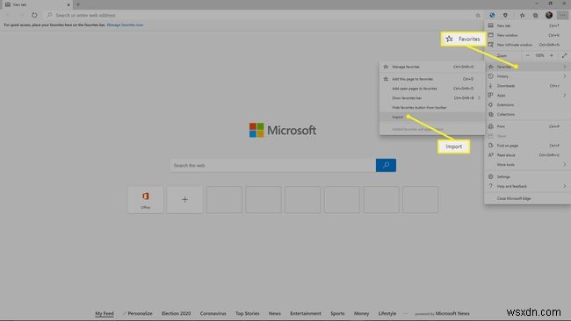Select New tab in the menu
The image size is (571, 321).
pos(527,25)
